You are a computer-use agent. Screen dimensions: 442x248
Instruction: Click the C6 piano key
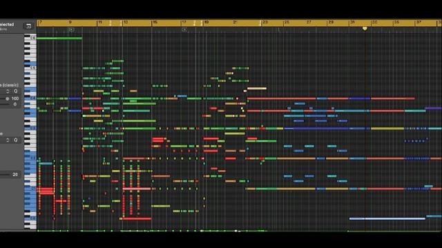(x=30, y=38)
